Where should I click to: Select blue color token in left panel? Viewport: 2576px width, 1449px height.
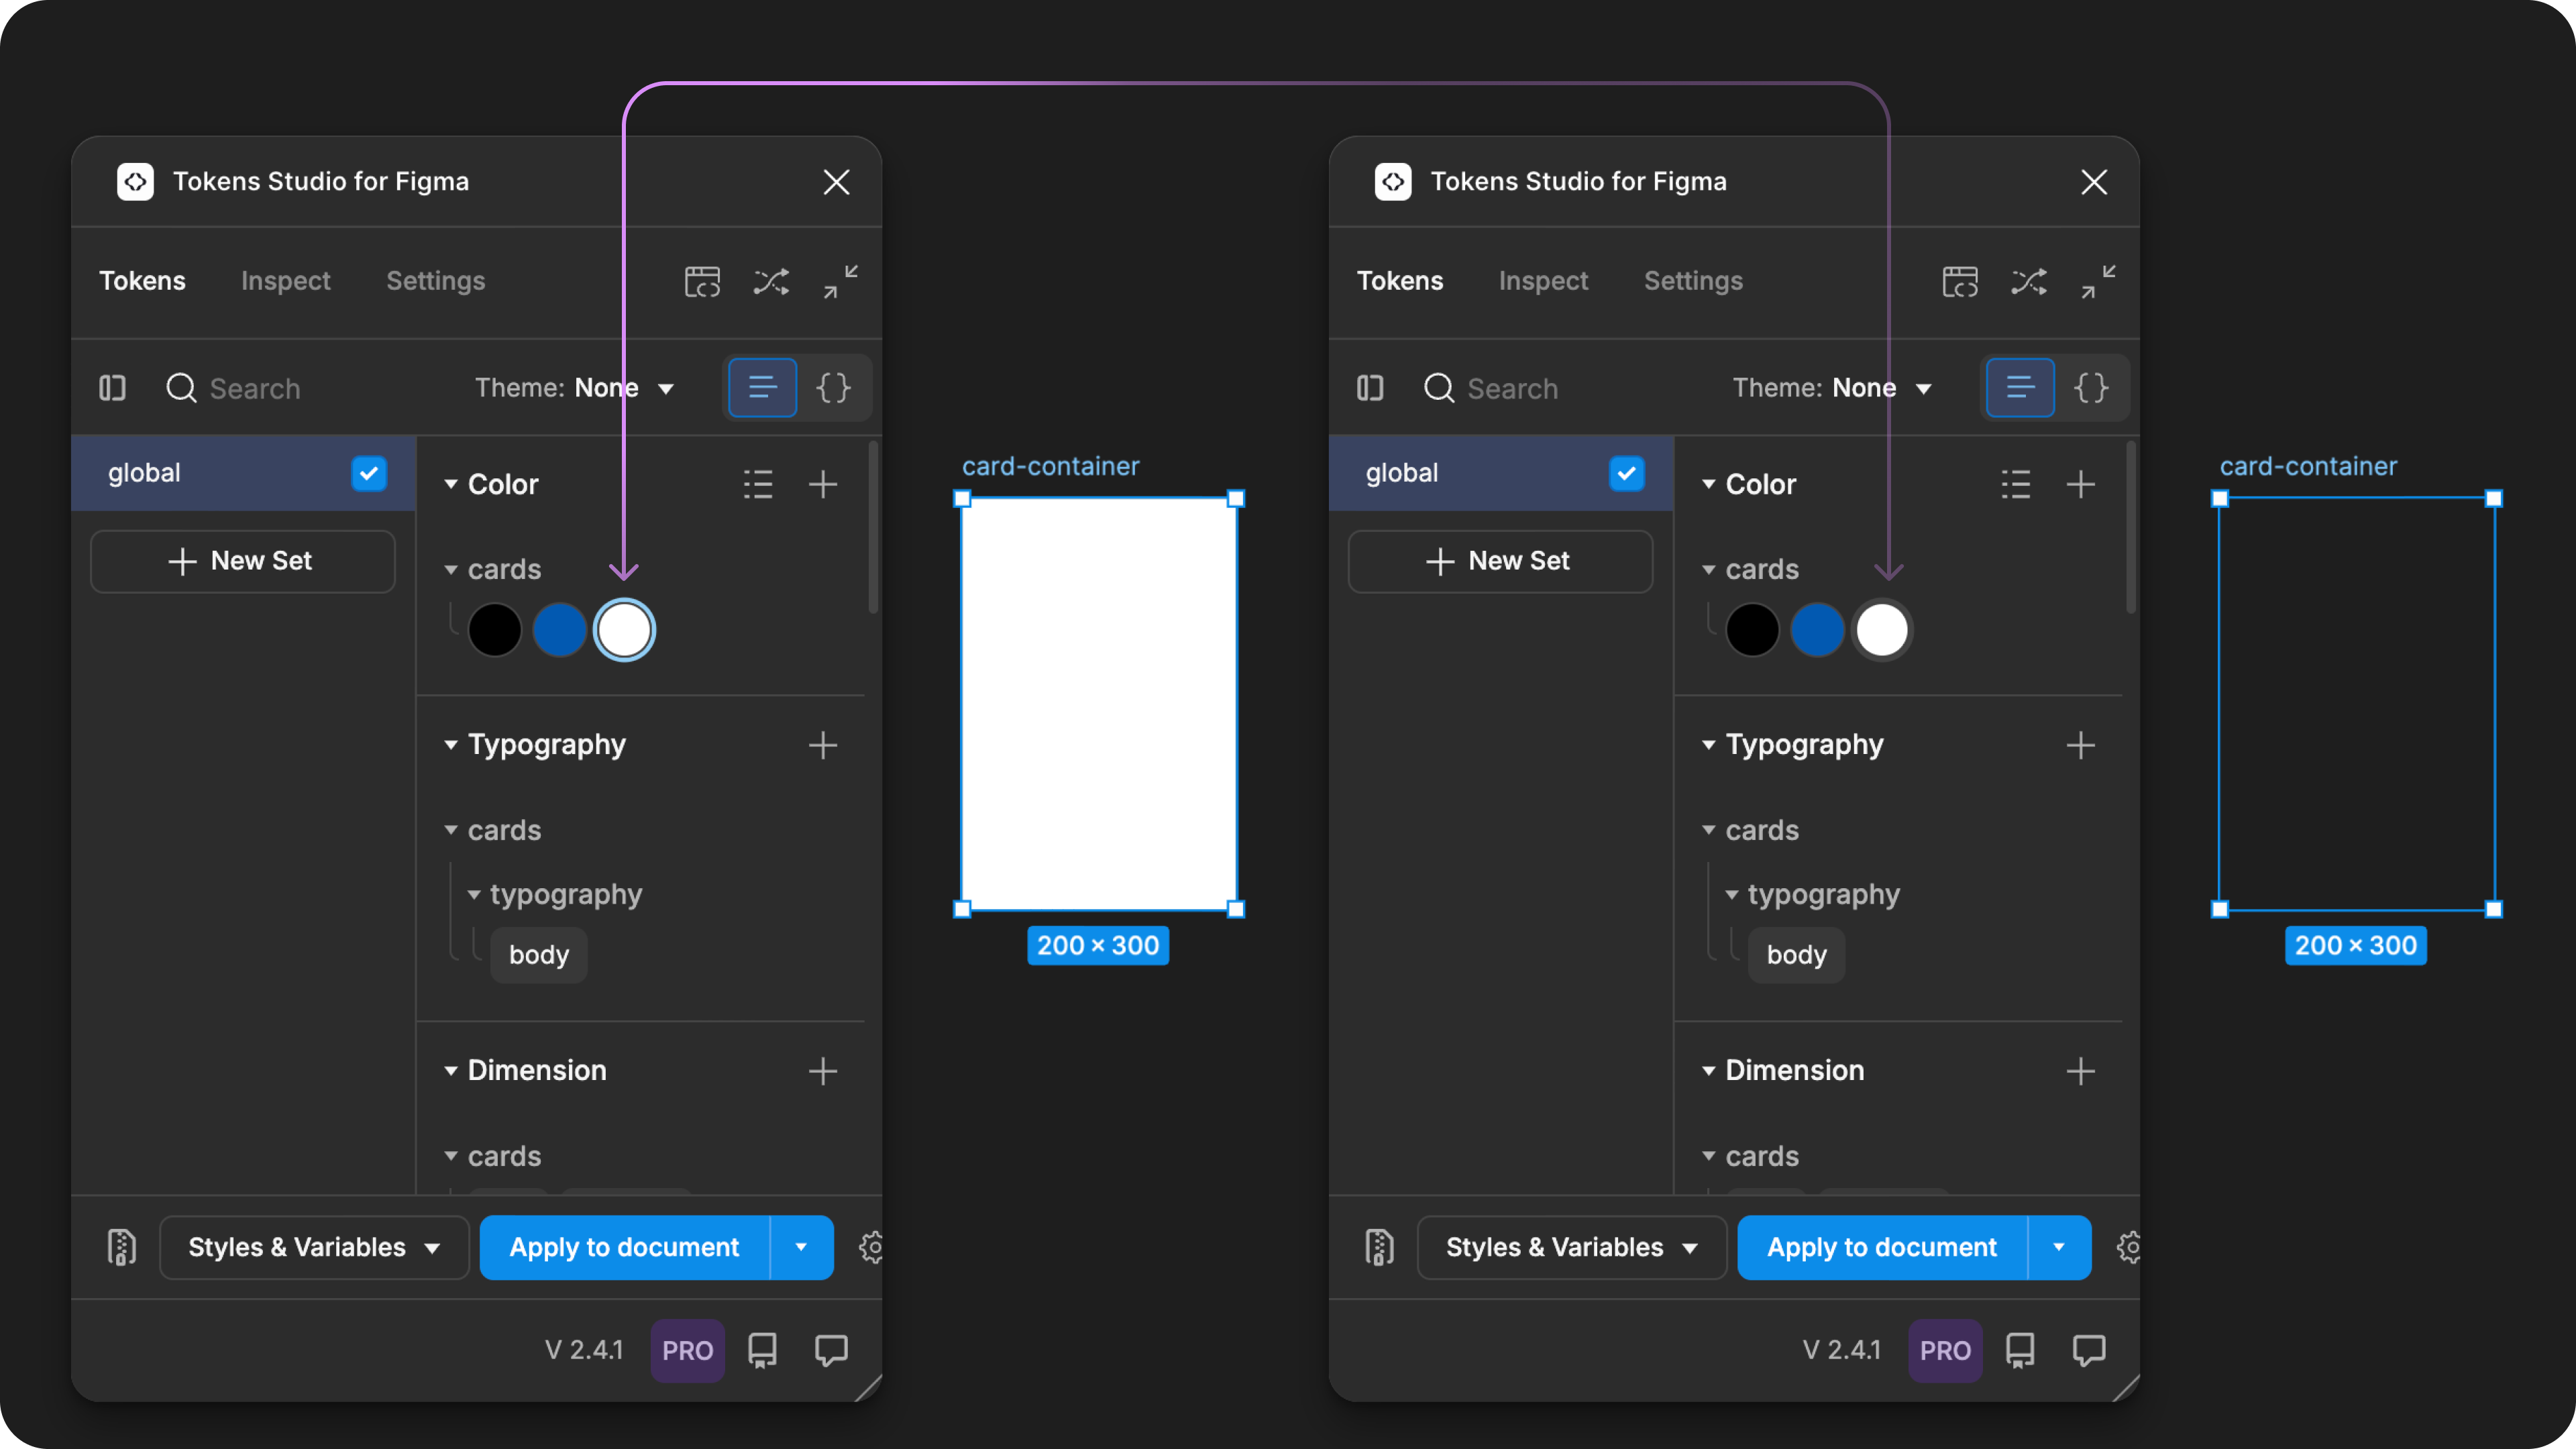coord(559,630)
